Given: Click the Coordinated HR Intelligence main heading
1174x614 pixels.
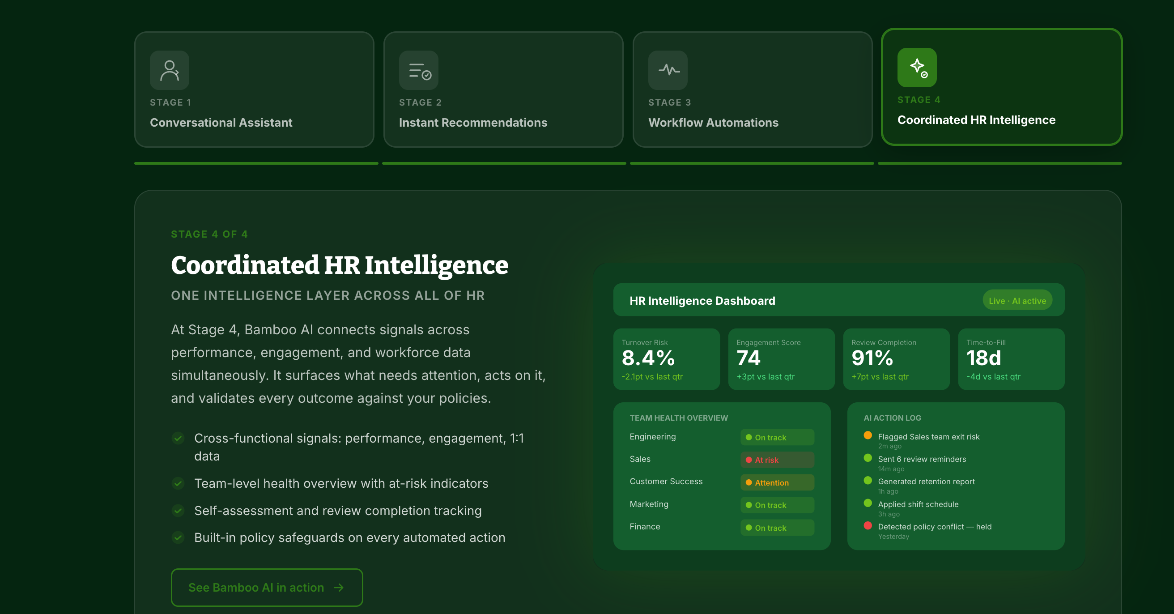Looking at the screenshot, I should (x=340, y=265).
